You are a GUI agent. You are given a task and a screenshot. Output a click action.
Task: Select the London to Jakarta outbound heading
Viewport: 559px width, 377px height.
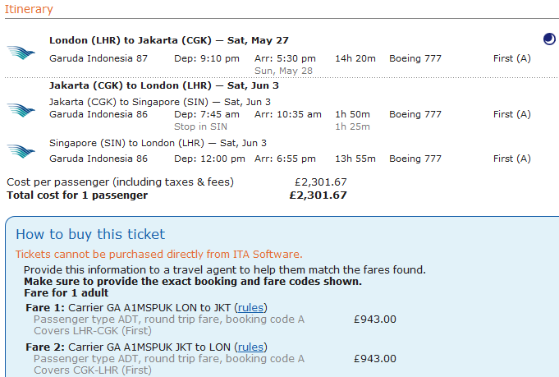(168, 40)
